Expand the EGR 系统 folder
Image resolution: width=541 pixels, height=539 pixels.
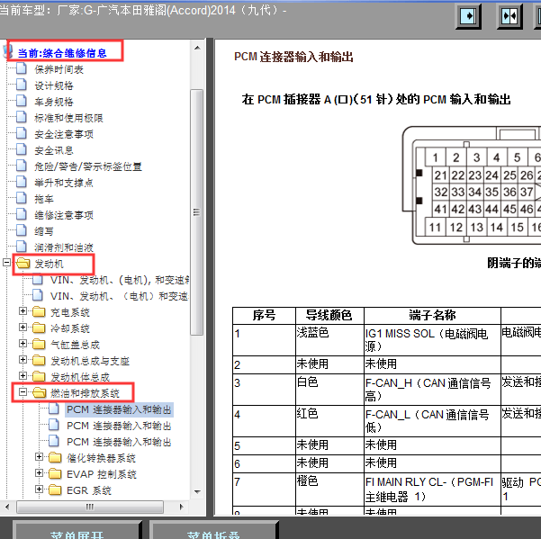point(39,489)
